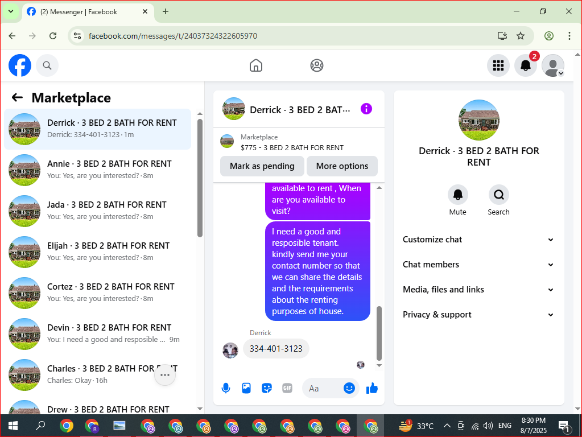Open the $775 Marketplace listing link
Screen dimensions: 582x437
coord(292,147)
